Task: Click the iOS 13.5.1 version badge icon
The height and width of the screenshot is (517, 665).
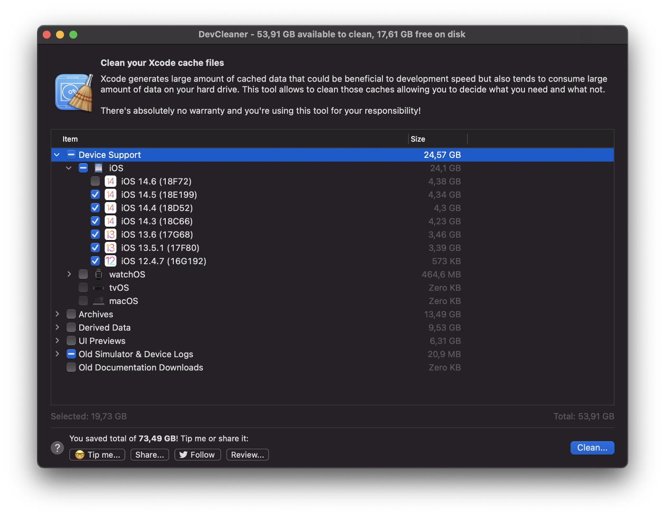Action: [x=110, y=248]
